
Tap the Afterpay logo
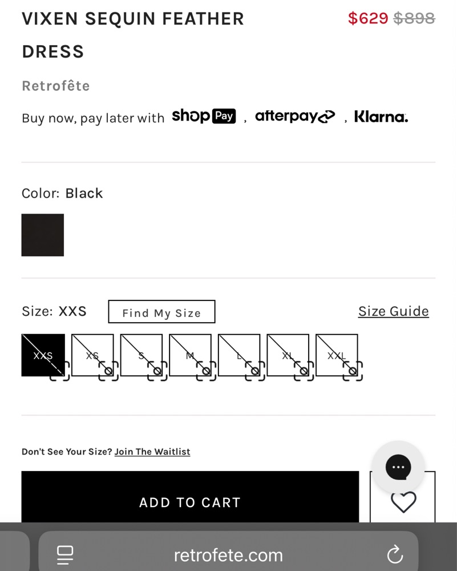click(295, 116)
